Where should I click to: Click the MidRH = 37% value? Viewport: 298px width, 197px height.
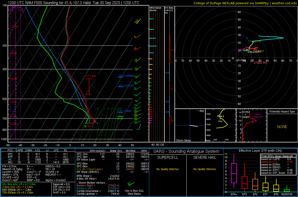tap(10, 175)
